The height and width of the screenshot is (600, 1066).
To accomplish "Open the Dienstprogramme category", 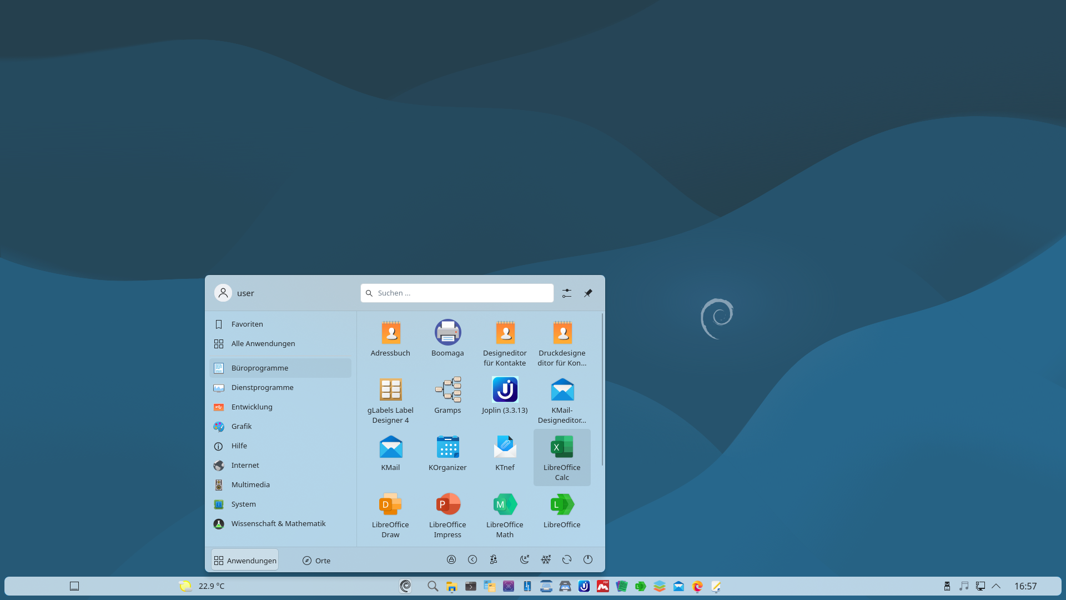I will (280, 387).
